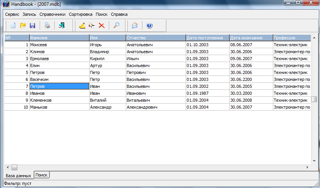Viewport: 320px width, 188px height.
Task: Open the Сортировка menu
Action: point(81,14)
